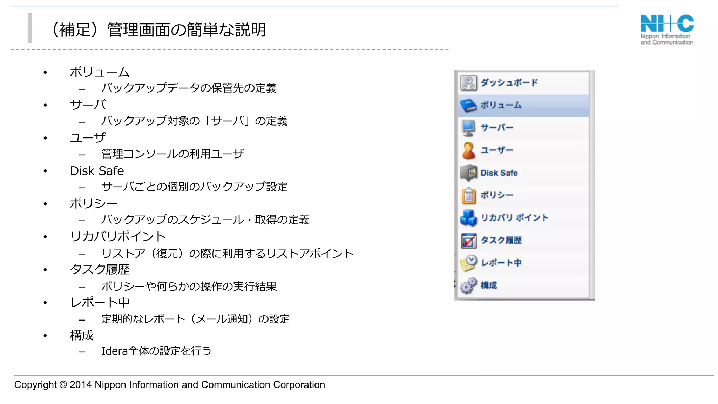Click the text バックアップデータの保管先の定義
The width and height of the screenshot is (718, 404).
[189, 88]
